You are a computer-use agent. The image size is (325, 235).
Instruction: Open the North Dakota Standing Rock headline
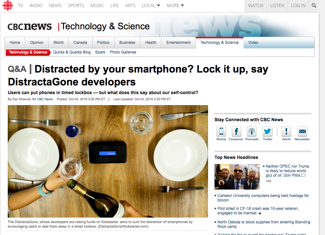click(x=264, y=224)
